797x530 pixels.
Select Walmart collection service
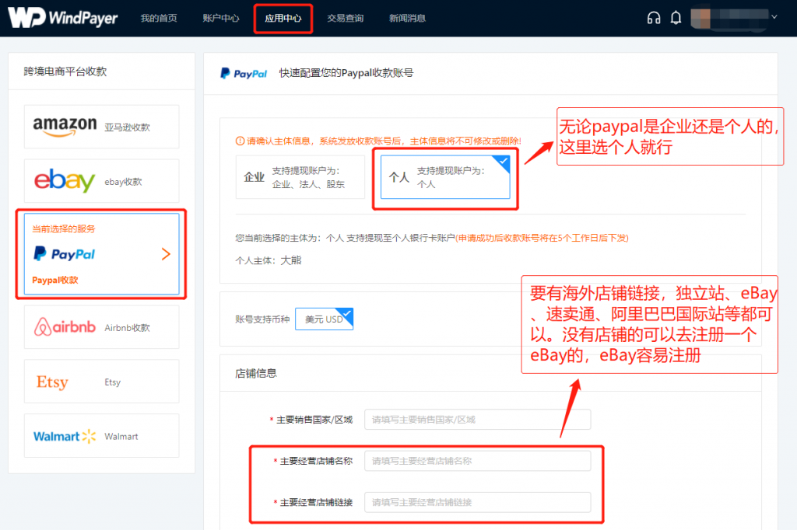[x=102, y=435]
